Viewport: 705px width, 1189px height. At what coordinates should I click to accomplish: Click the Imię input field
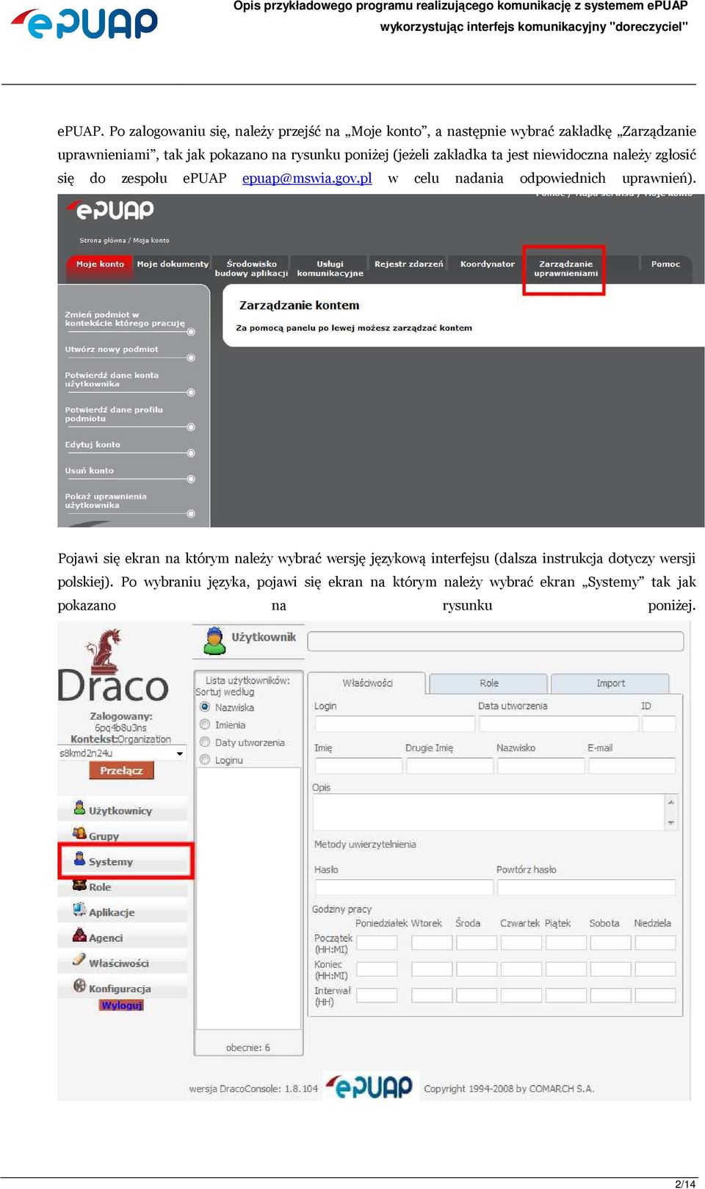358,766
